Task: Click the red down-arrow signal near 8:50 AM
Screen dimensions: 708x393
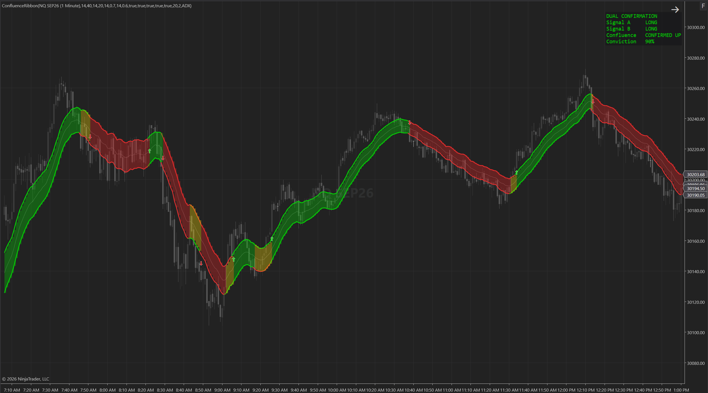Action: click(x=201, y=263)
